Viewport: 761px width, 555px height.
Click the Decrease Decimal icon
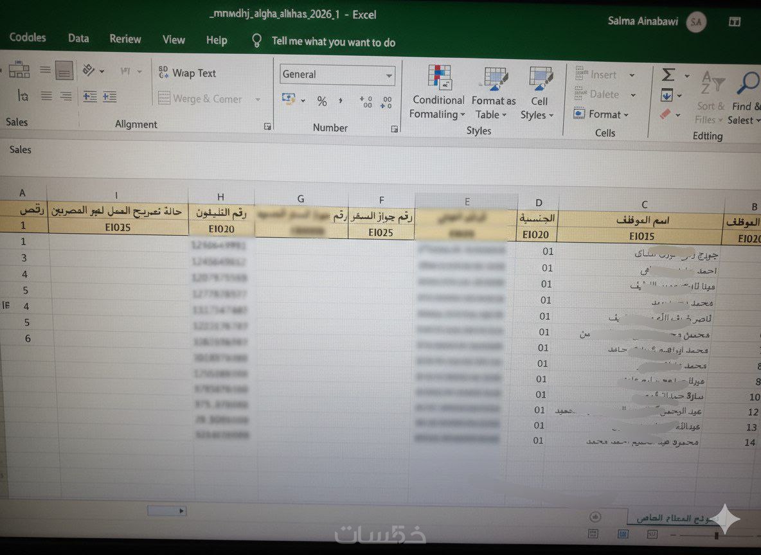(x=386, y=102)
